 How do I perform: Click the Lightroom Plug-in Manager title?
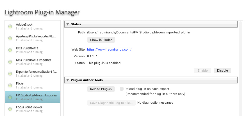click(42, 12)
